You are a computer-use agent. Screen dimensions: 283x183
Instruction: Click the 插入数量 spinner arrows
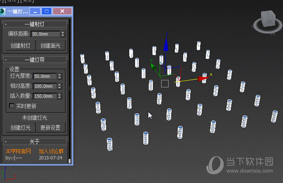pyautogui.click(x=59, y=96)
